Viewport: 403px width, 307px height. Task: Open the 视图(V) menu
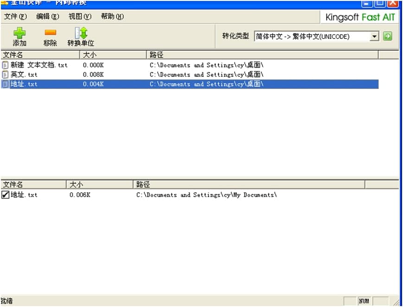pyautogui.click(x=80, y=16)
